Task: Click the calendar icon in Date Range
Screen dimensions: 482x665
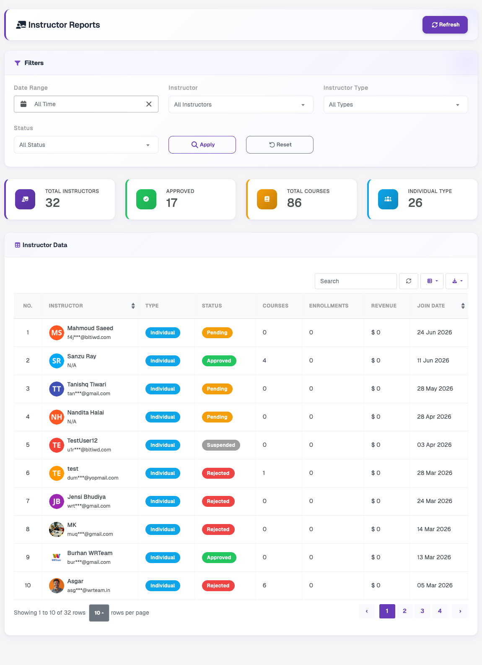Action: 24,104
